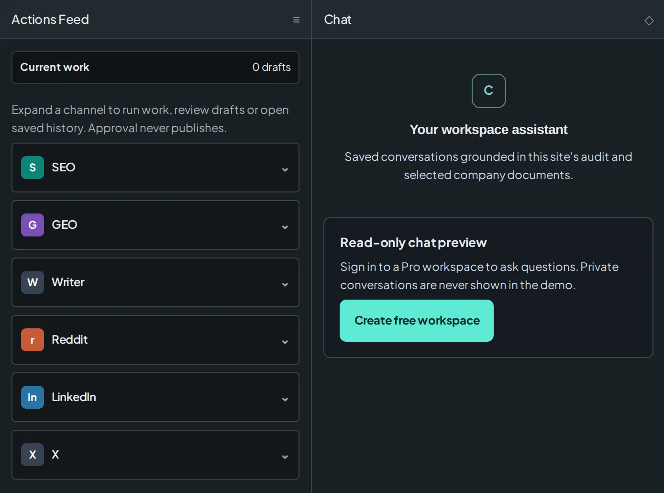Select the Actions Feed panel title
The width and height of the screenshot is (664, 493).
pos(50,20)
